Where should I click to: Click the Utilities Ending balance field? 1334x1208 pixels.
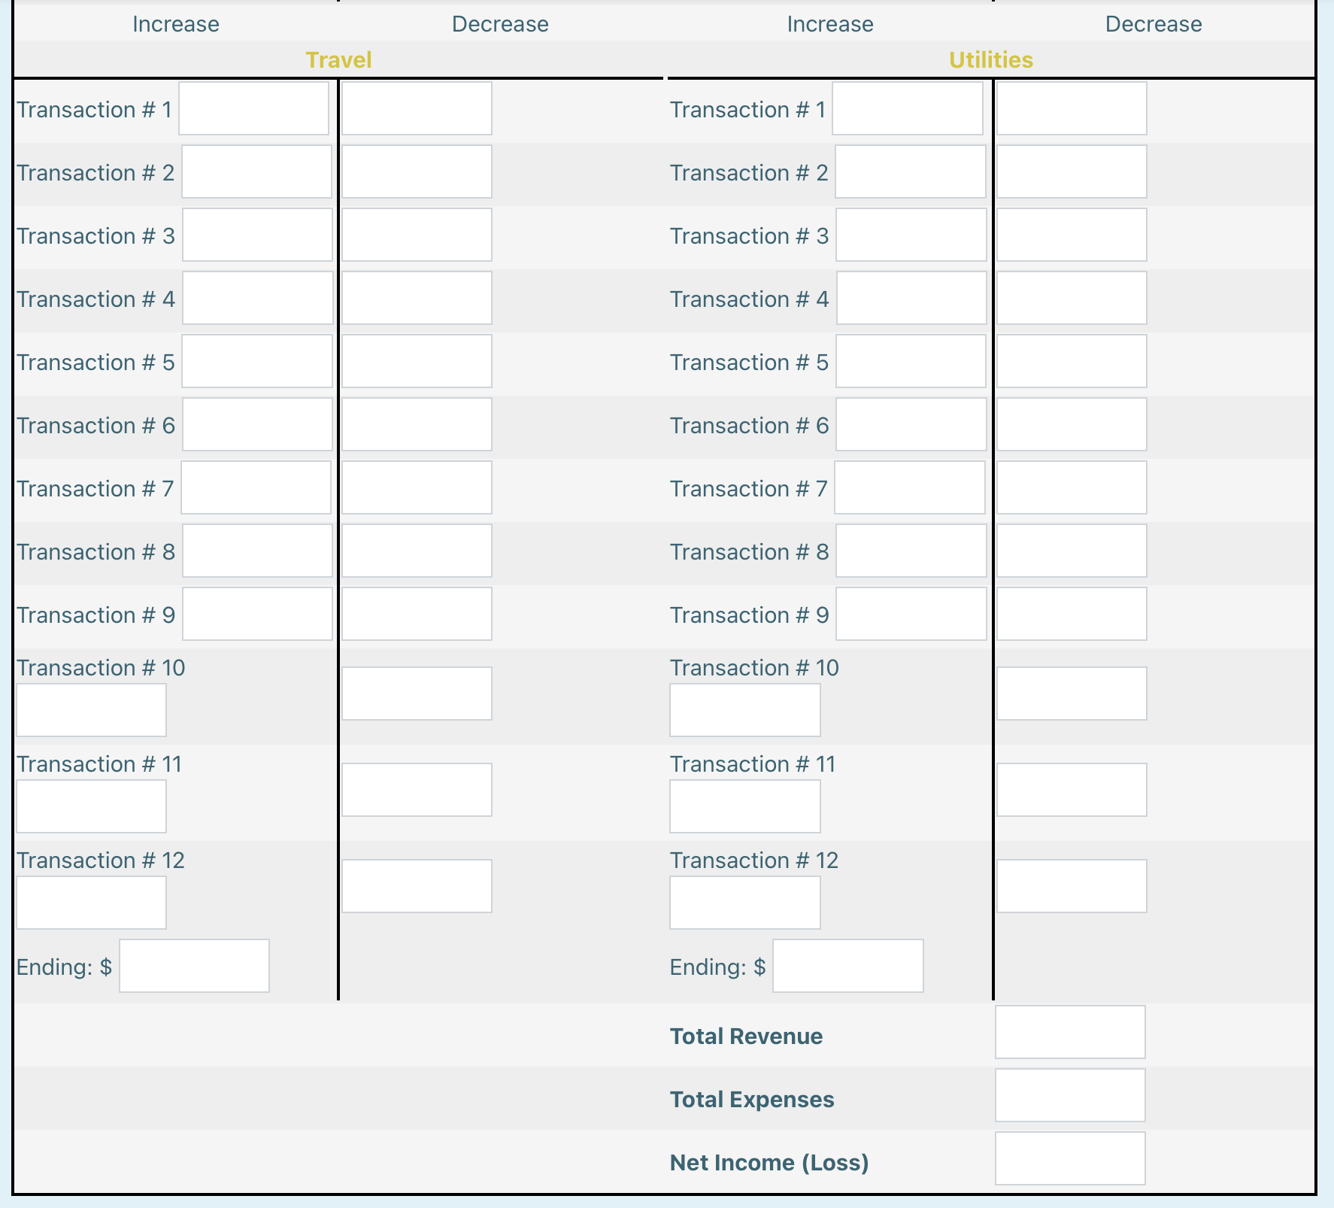pos(847,965)
